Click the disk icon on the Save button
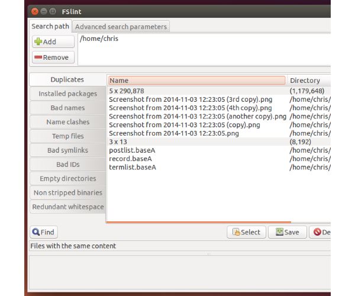 [x=279, y=232]
